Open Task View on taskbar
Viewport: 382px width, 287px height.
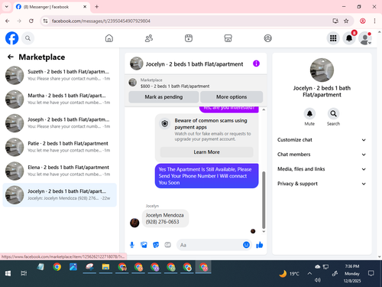click(24, 273)
